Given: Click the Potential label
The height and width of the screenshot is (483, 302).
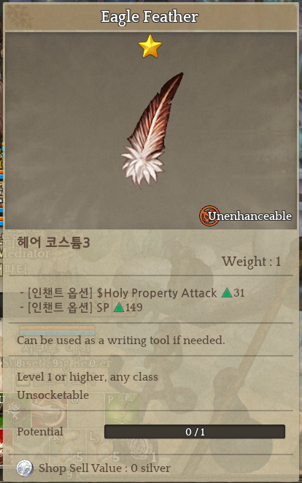Looking at the screenshot, I should 40,432.
